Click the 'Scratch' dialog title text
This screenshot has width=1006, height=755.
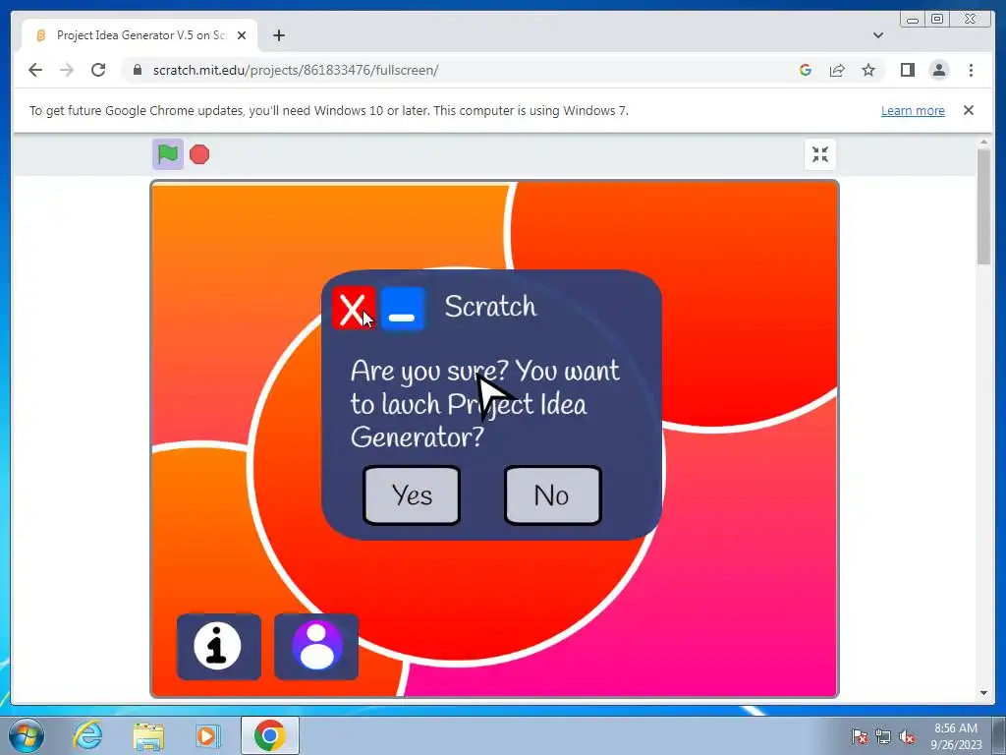(x=491, y=307)
